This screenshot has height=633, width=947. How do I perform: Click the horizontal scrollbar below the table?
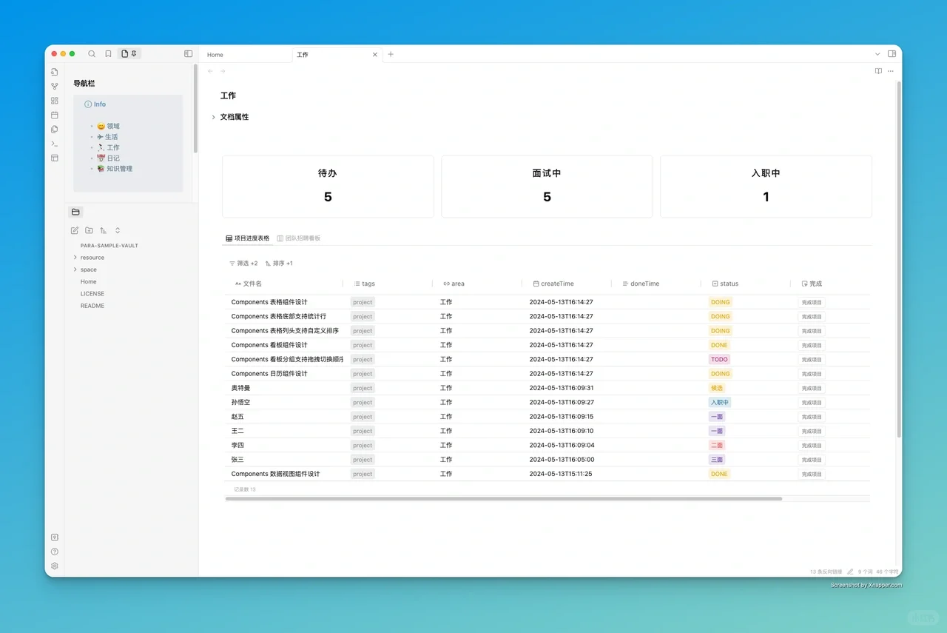(503, 498)
